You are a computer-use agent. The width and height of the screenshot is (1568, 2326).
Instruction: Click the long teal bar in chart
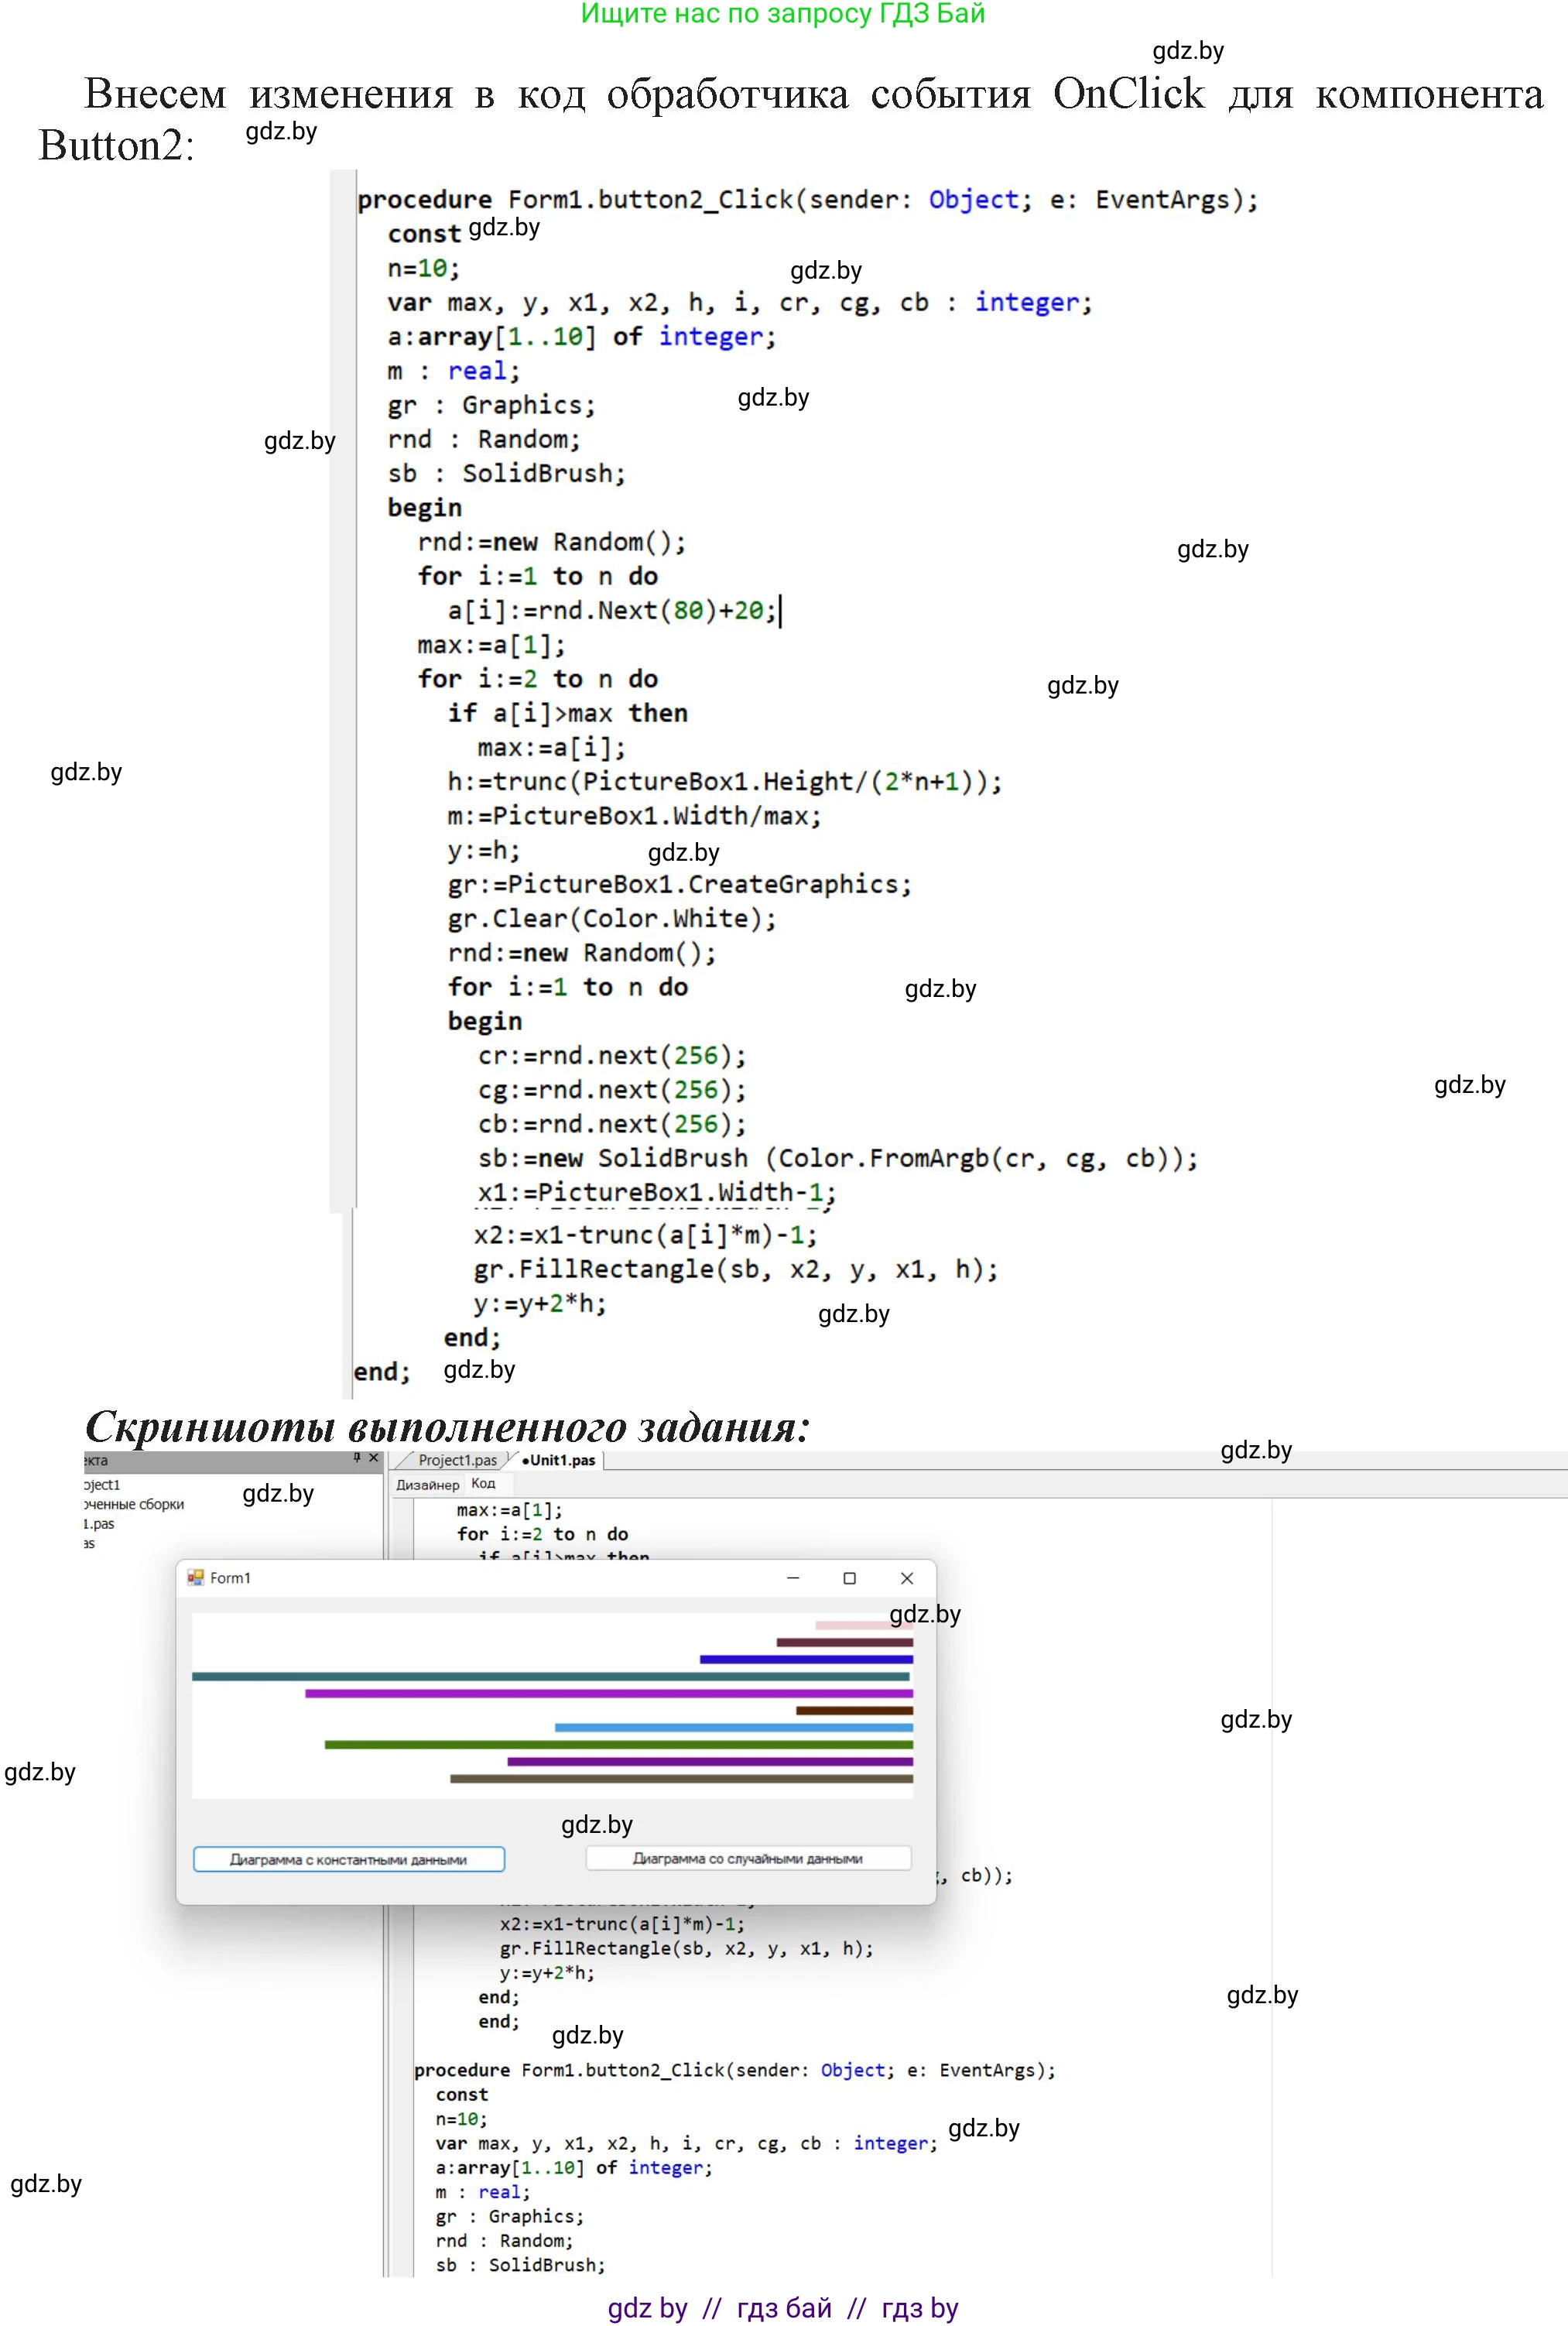(550, 1676)
